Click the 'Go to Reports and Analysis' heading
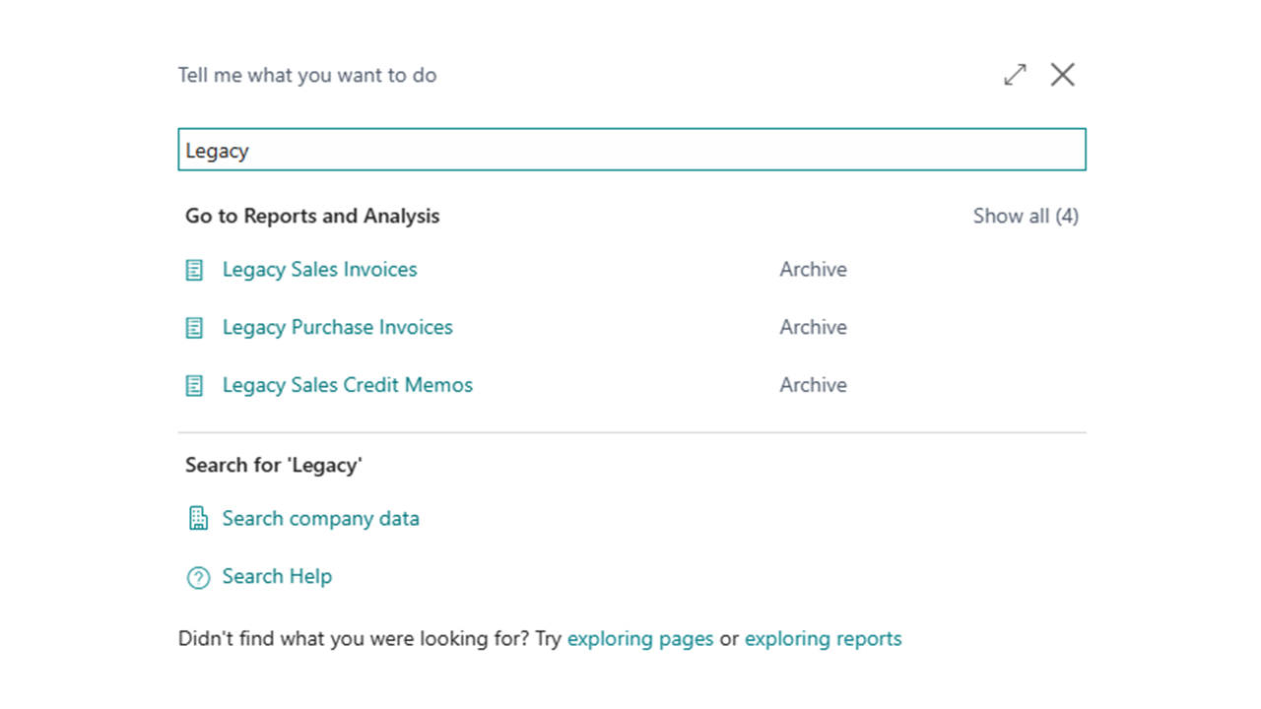 312,216
